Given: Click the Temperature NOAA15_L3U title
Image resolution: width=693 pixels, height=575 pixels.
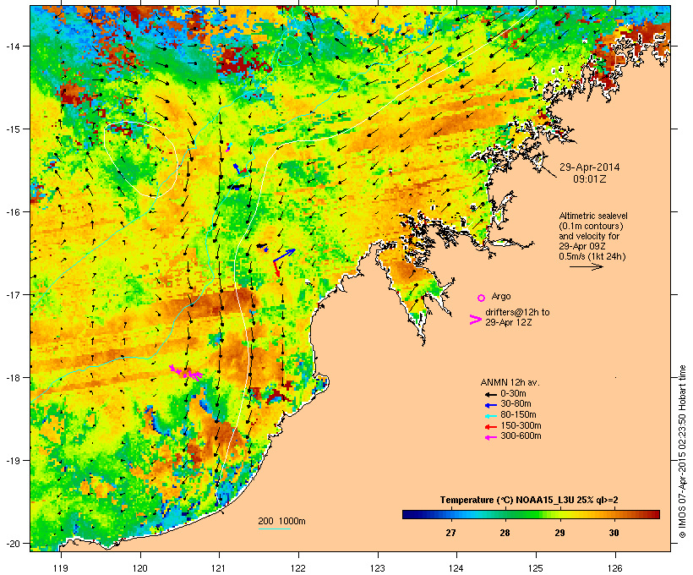Looking at the screenshot, I should coord(529,500).
